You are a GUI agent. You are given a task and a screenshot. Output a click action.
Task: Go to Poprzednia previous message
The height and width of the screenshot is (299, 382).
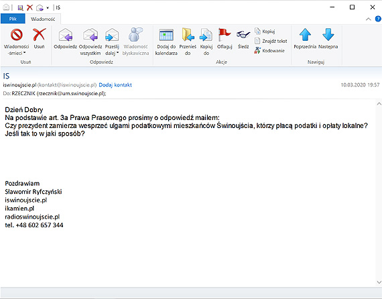coord(305,38)
